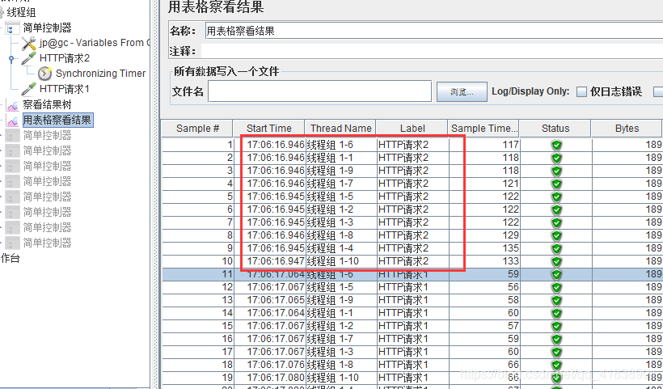Click green status shield of sample 16
Screen dimensions: 663x389
556,339
